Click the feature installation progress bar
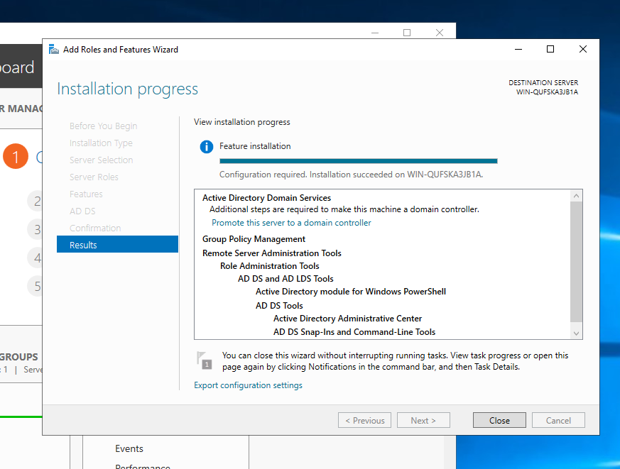The image size is (620, 469). click(x=358, y=161)
